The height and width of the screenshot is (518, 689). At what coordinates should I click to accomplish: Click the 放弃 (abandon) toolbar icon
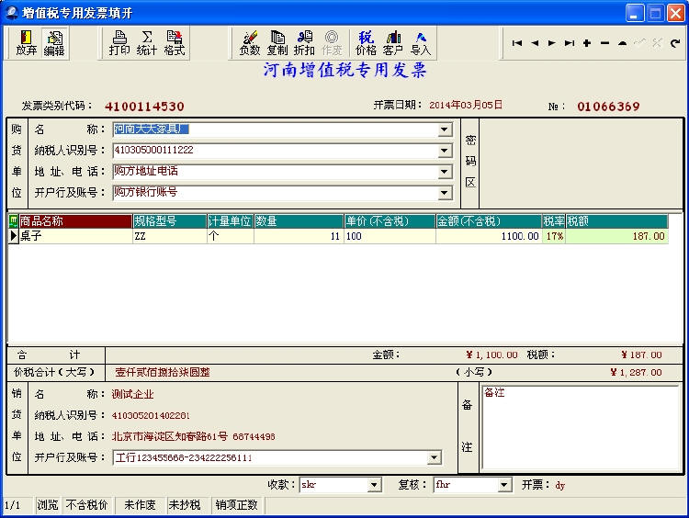coord(27,42)
